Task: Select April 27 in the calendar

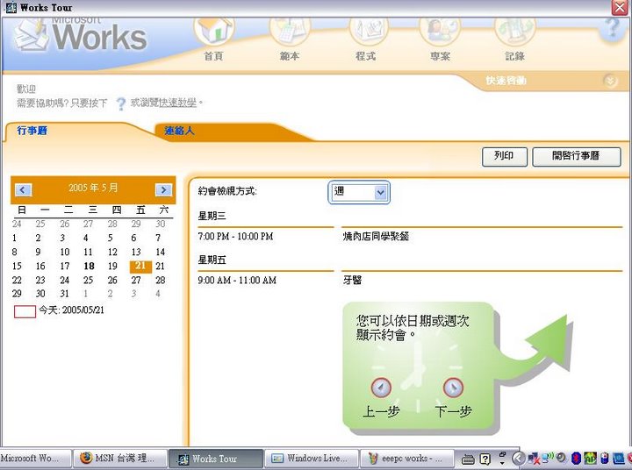Action: (x=89, y=224)
